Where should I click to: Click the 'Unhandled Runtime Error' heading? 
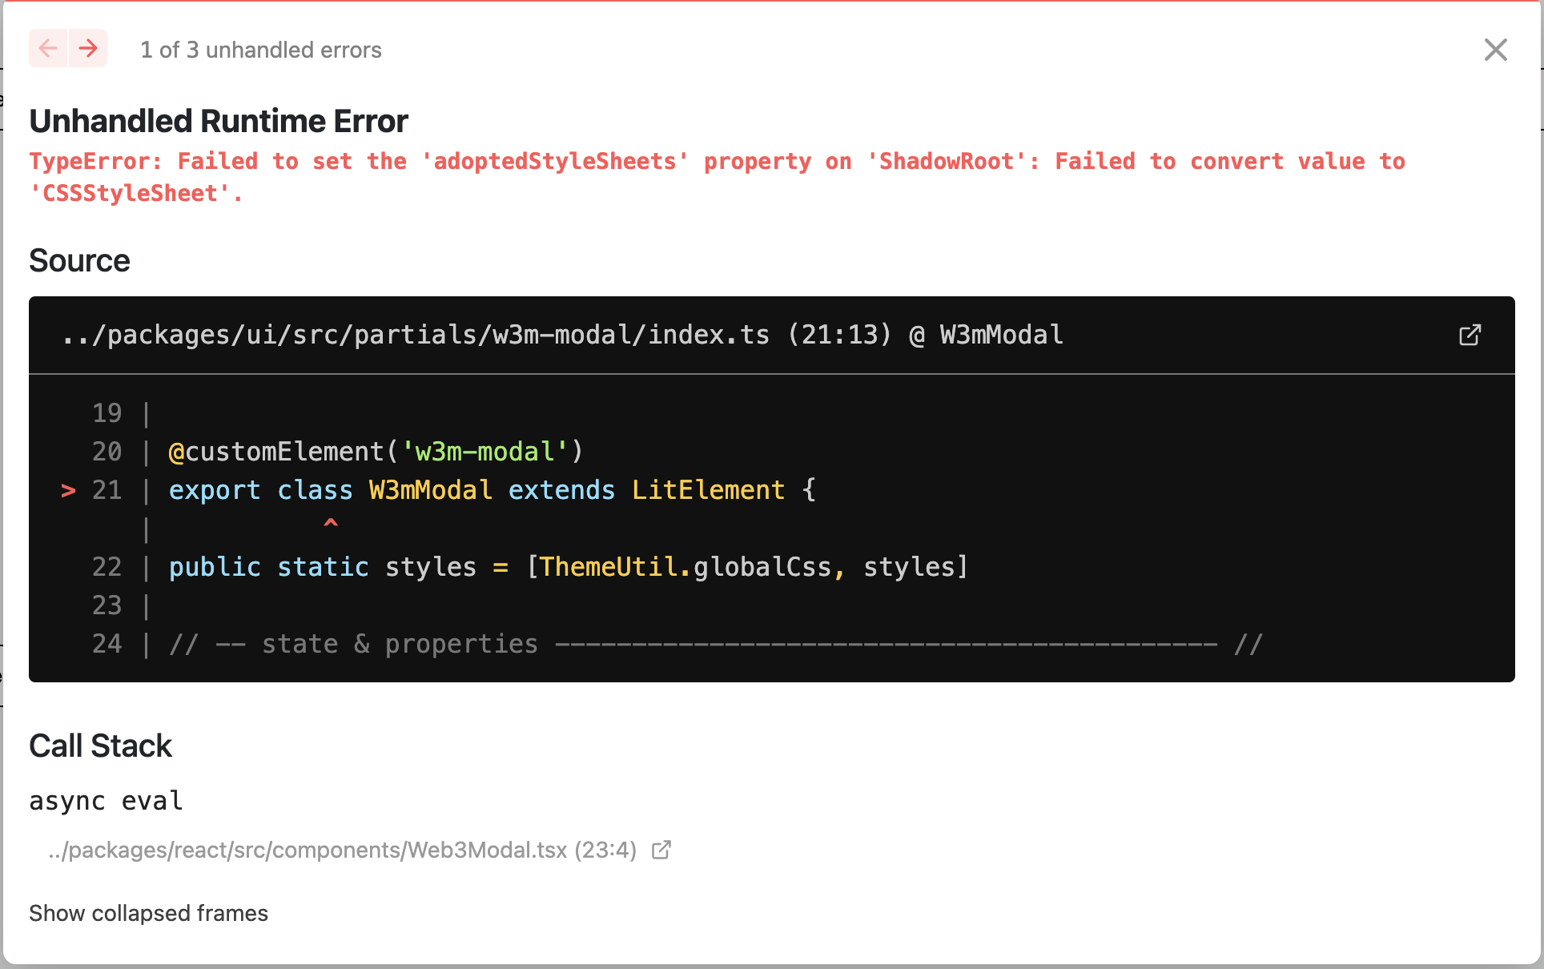click(x=218, y=120)
